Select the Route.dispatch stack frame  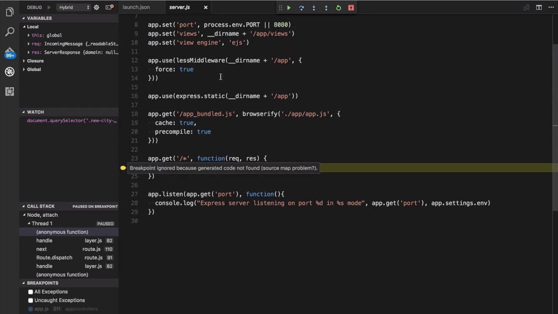pos(69,258)
